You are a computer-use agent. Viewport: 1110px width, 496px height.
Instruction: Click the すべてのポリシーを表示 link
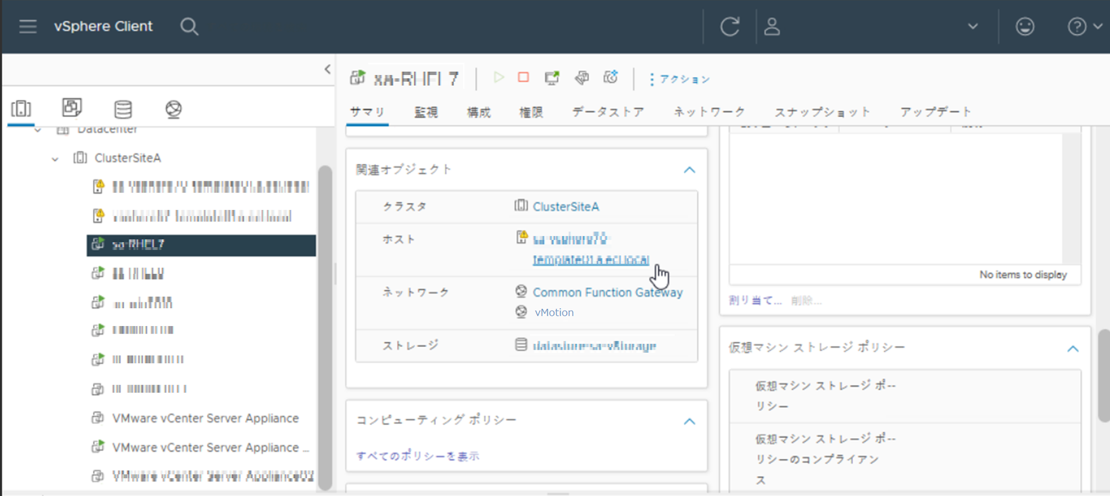pyautogui.click(x=417, y=456)
